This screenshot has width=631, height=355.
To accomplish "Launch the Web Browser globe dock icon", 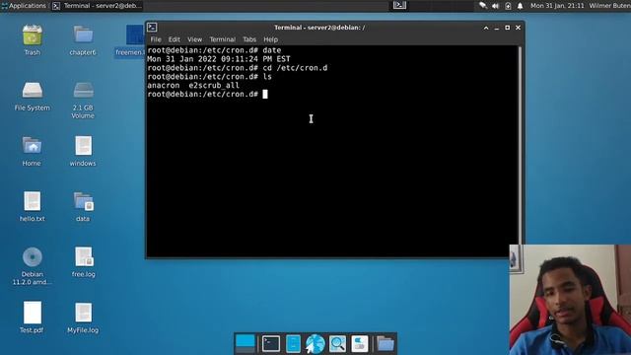I will tap(315, 344).
